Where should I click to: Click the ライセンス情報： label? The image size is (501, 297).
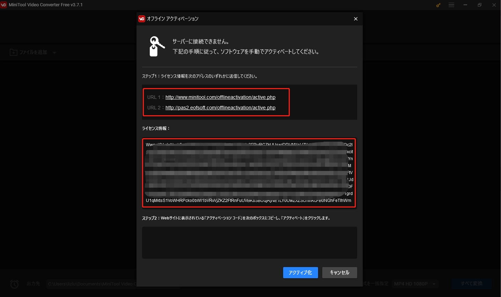pos(156,128)
